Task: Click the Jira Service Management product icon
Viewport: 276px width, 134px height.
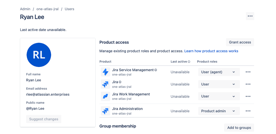Action: tap(106, 72)
